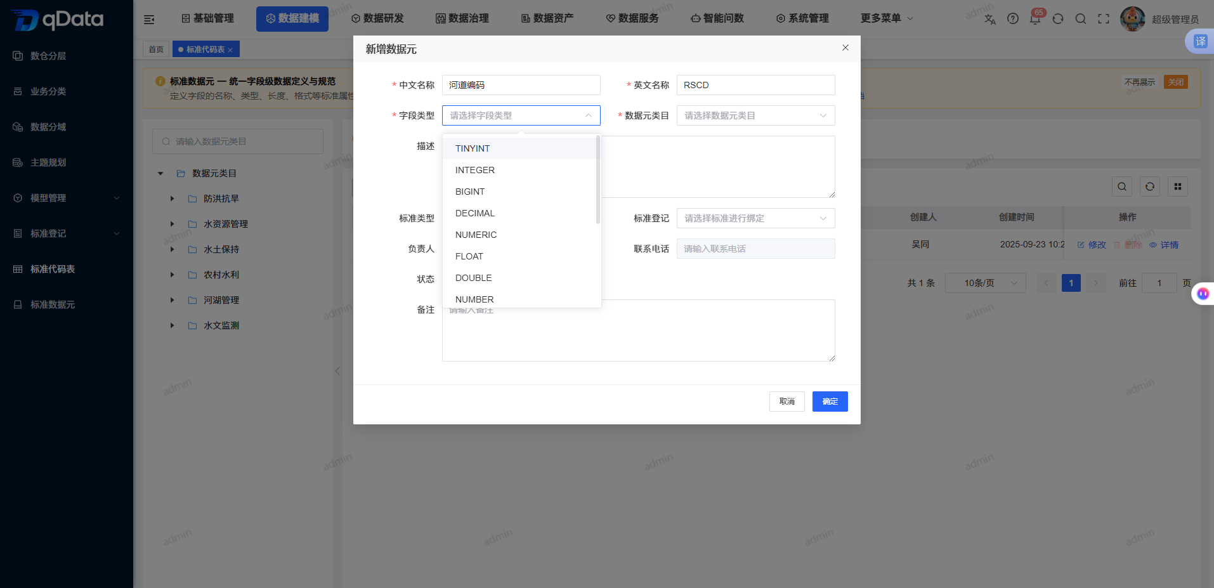Select BIGINT field type option
This screenshot has width=1214, height=588.
point(519,192)
